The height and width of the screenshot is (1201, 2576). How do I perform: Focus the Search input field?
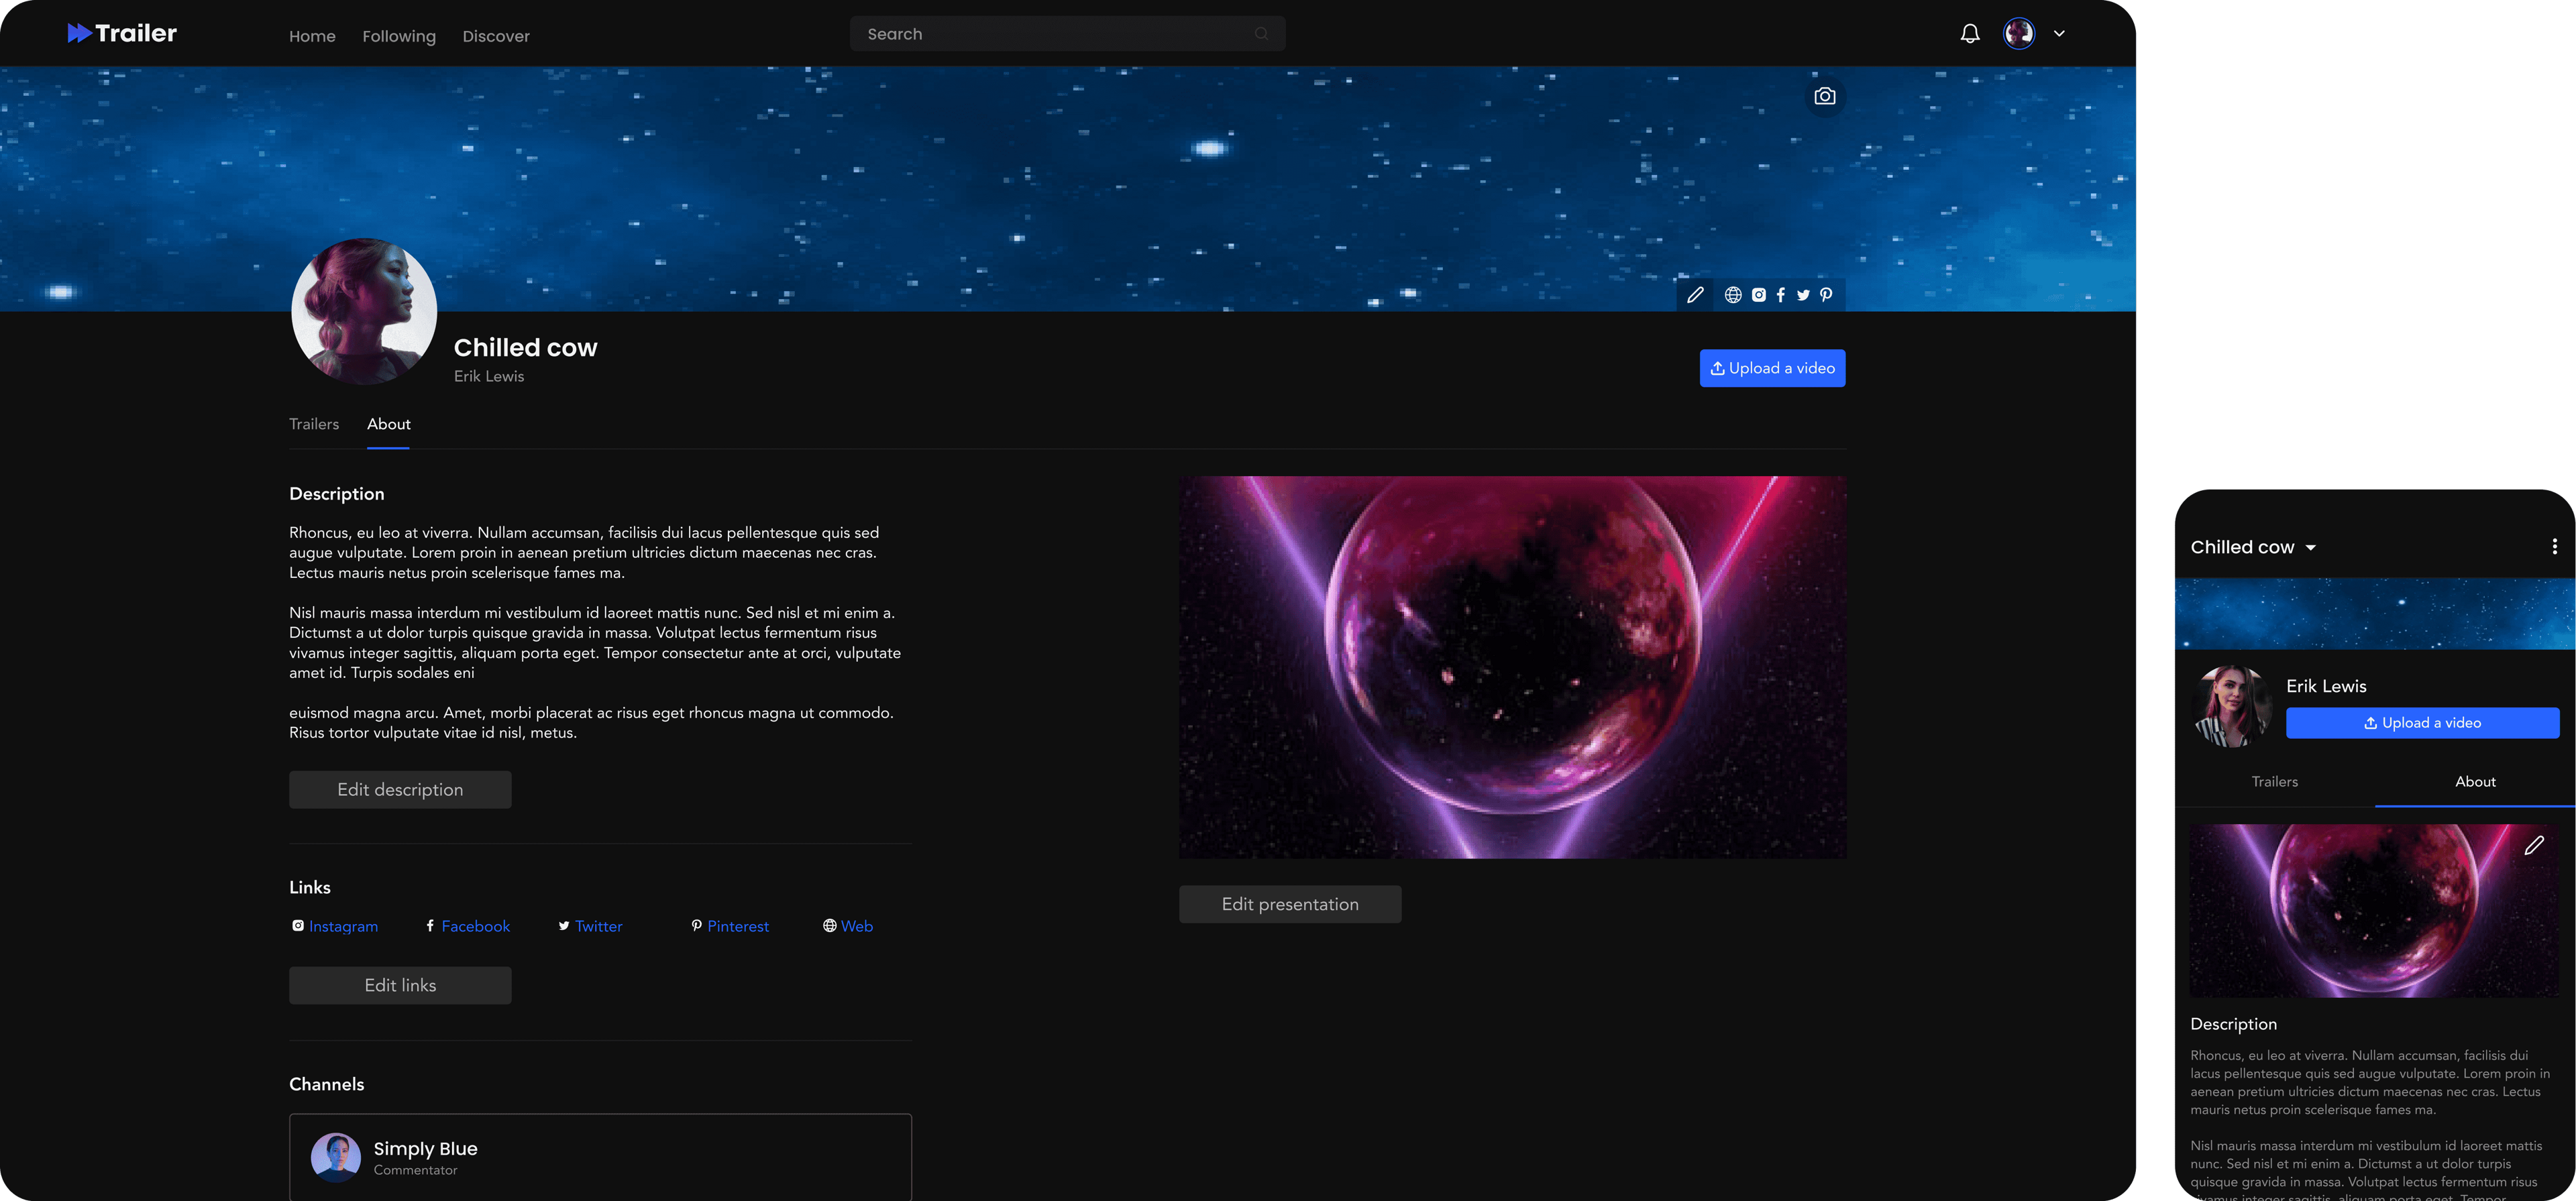pos(1067,33)
